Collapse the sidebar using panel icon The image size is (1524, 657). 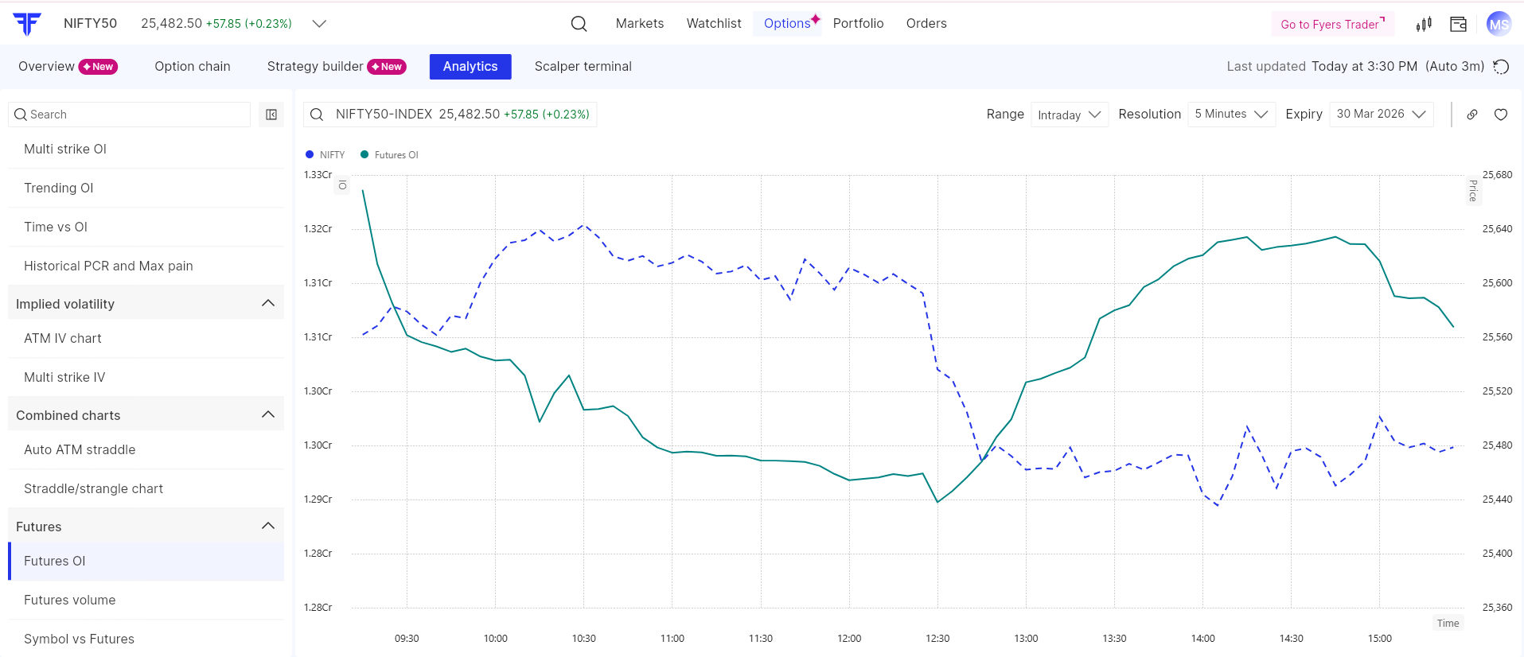pos(271,115)
